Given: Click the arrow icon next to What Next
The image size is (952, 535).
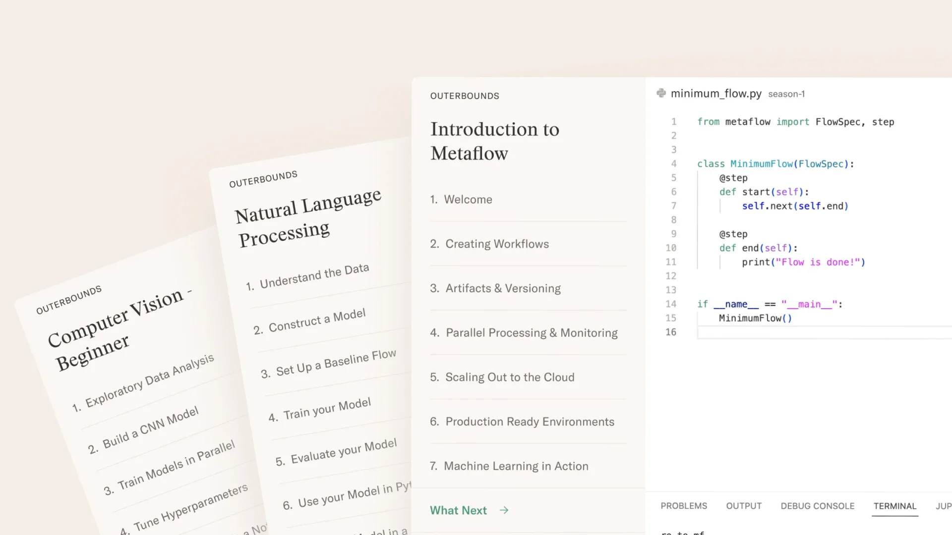Looking at the screenshot, I should (x=504, y=510).
